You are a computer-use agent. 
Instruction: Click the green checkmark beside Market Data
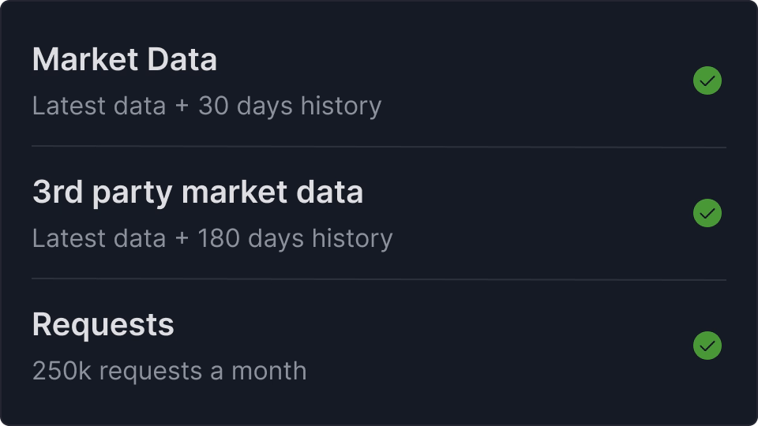pyautogui.click(x=707, y=80)
